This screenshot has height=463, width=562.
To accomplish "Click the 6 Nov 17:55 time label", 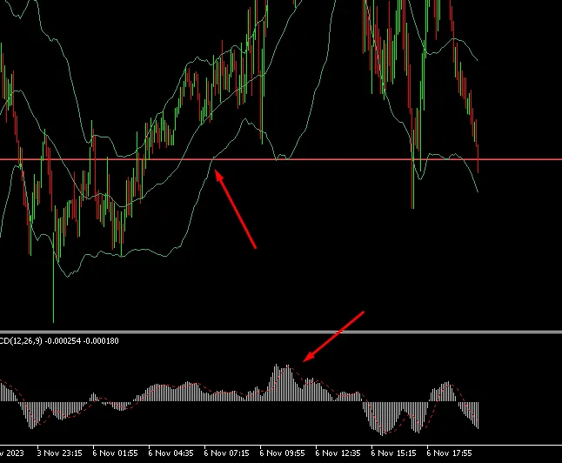I will tap(449, 453).
